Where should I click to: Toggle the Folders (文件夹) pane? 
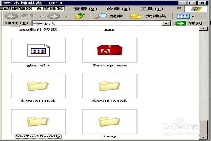[148, 16]
